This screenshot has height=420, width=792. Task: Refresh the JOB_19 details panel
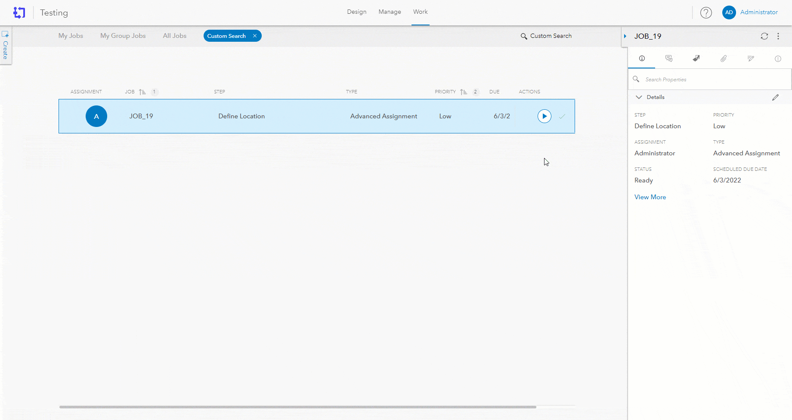[764, 36]
